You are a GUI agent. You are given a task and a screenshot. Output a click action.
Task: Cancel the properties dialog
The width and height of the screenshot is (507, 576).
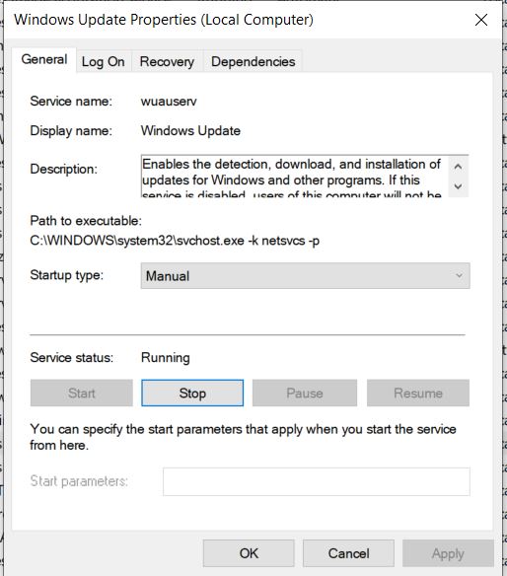(x=348, y=553)
